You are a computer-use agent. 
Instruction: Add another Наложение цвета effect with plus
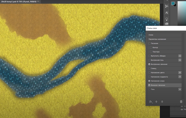180,73
